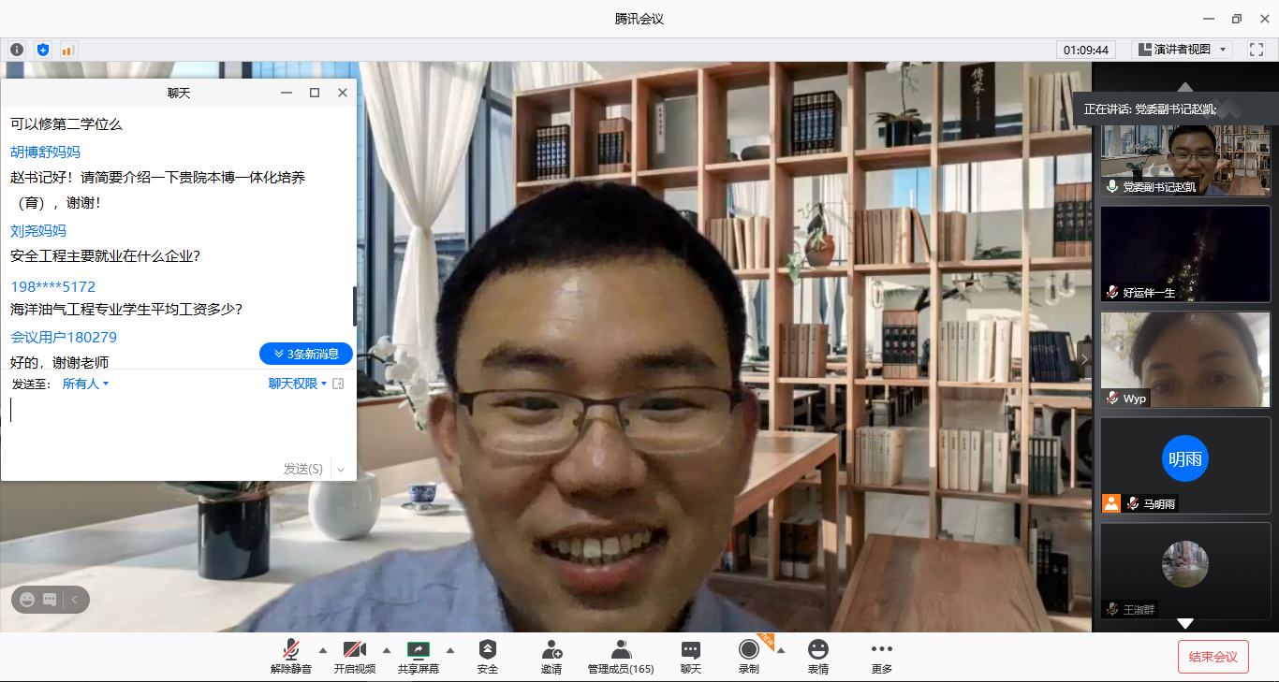Viewport: 1279px width, 682px height.
Task: Click the Share Screen (共享屏幕) button
Action: [x=418, y=656]
